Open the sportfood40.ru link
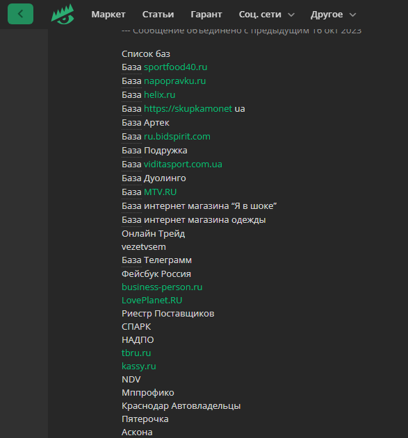 tap(175, 67)
